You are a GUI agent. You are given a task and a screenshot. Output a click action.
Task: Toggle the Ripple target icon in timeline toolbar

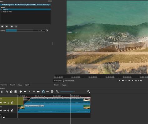click(x=52, y=92)
